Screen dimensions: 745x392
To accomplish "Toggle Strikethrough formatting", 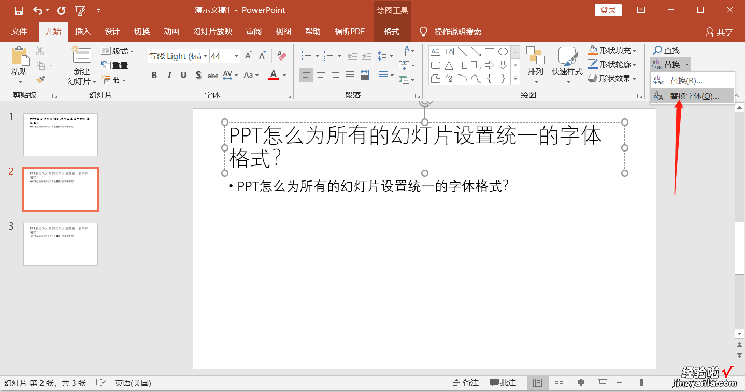I will [213, 76].
